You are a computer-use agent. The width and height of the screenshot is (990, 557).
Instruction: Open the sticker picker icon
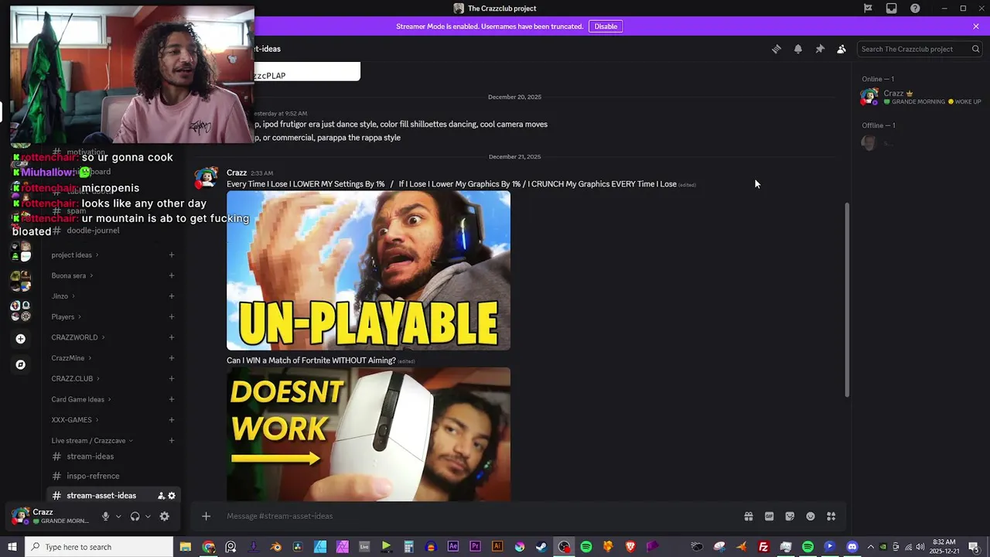click(790, 516)
